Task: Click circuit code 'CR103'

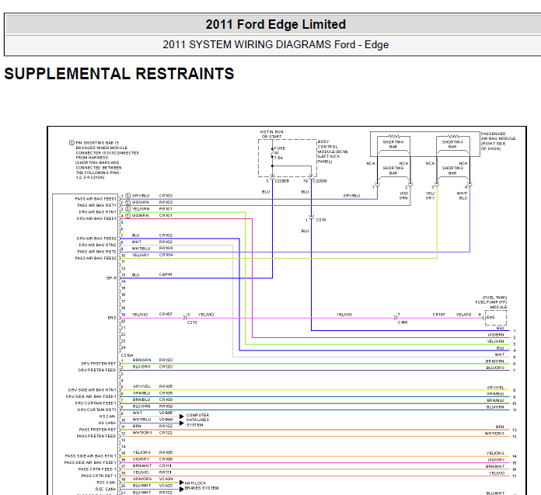Action: pos(166,195)
